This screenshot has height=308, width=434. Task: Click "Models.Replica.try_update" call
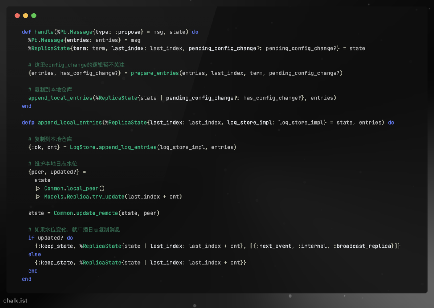coord(84,197)
